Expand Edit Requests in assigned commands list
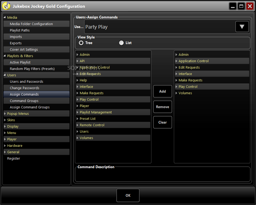 (176, 67)
